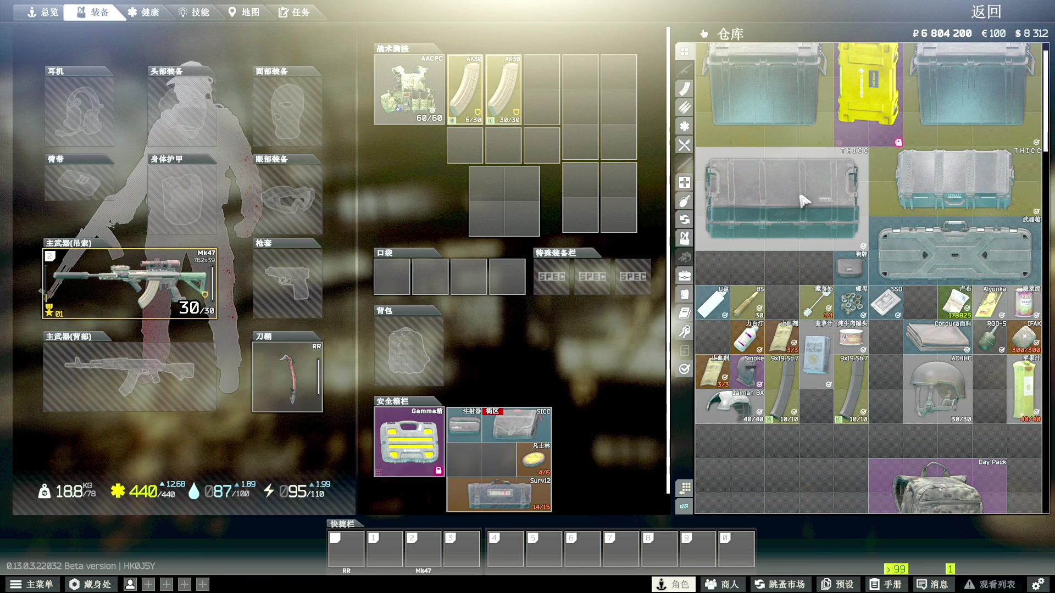1055x593 pixels.
Task: Select the Day Pack backpack in stash
Action: tap(937, 486)
